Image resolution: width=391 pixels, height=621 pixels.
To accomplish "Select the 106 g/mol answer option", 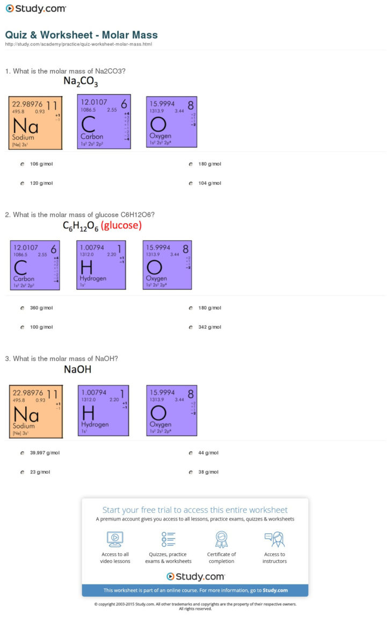I will tap(22, 164).
